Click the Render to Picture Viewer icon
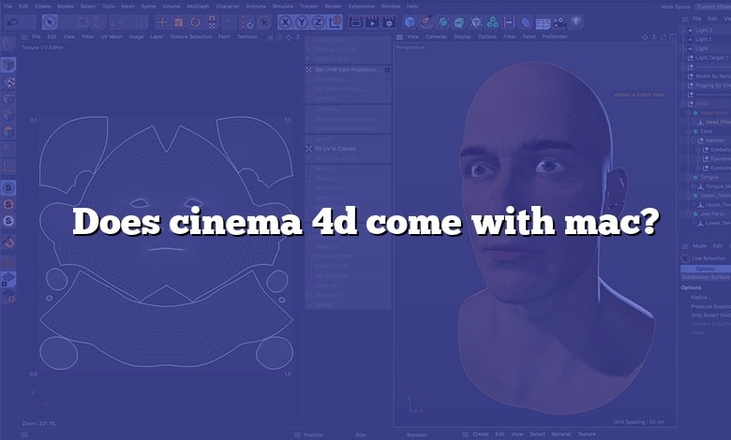Screen dimensions: 731x440 click(372, 22)
